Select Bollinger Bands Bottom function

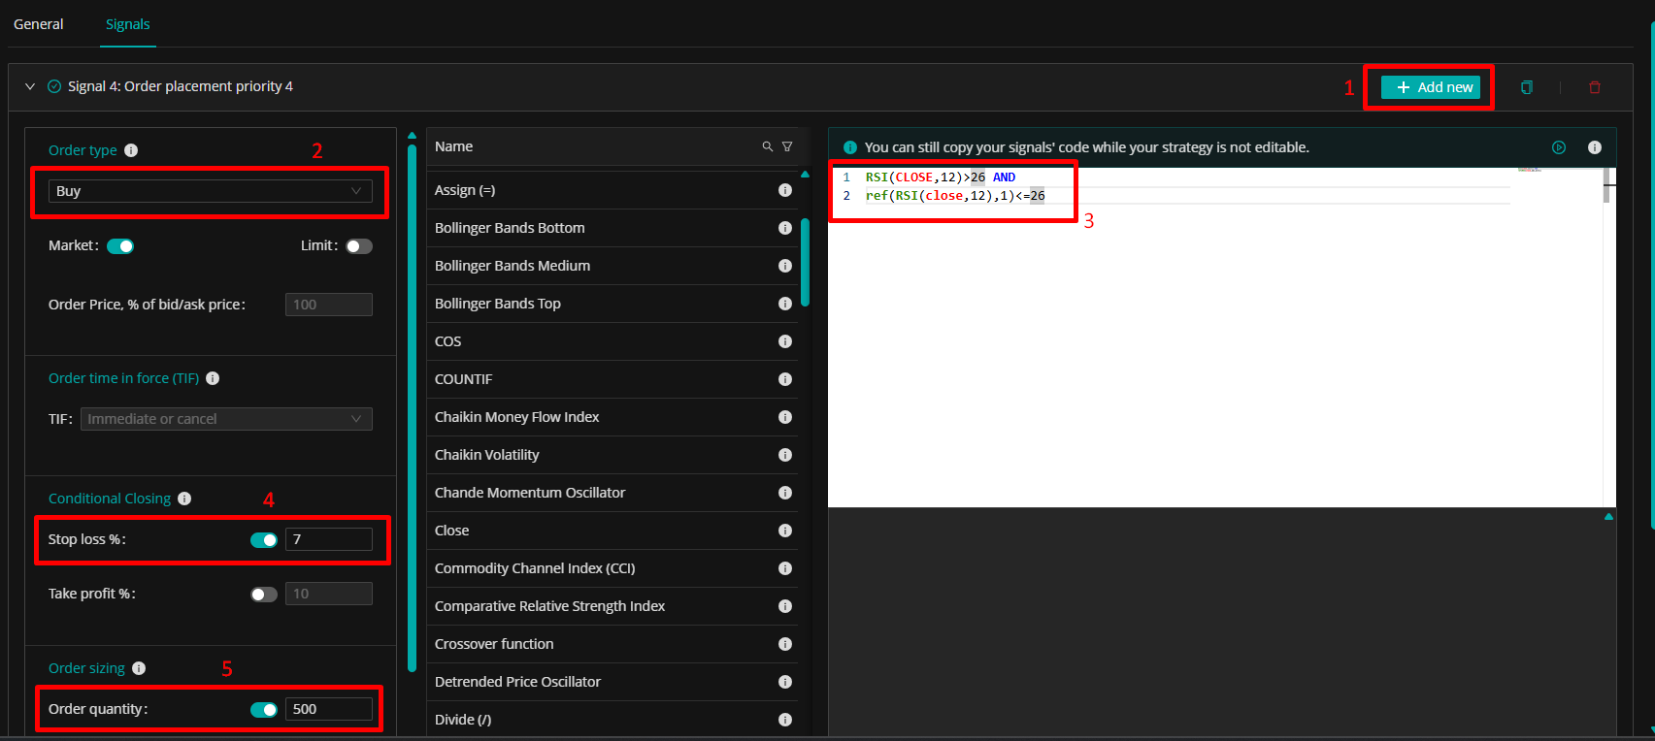point(510,228)
